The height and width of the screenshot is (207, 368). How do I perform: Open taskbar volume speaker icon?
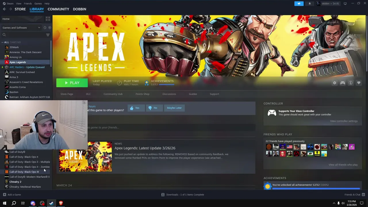click(x=343, y=203)
